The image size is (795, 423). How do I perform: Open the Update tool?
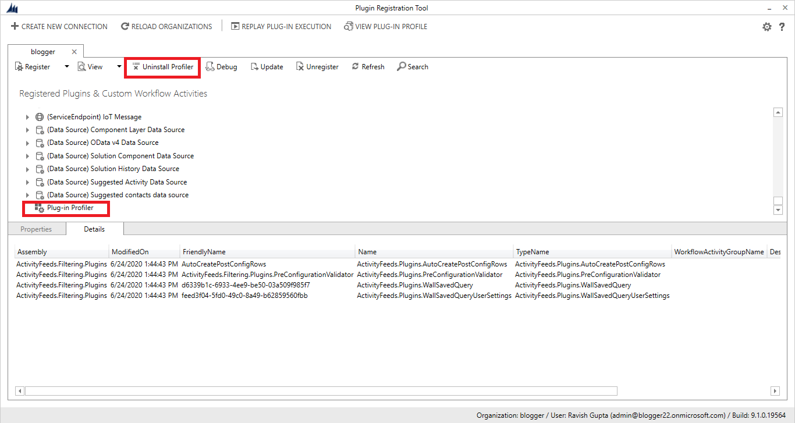267,66
